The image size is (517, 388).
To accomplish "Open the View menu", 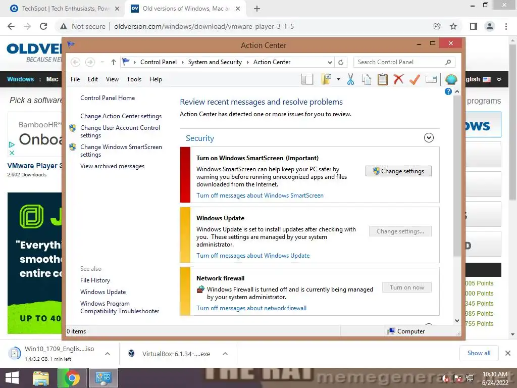I will click(112, 79).
